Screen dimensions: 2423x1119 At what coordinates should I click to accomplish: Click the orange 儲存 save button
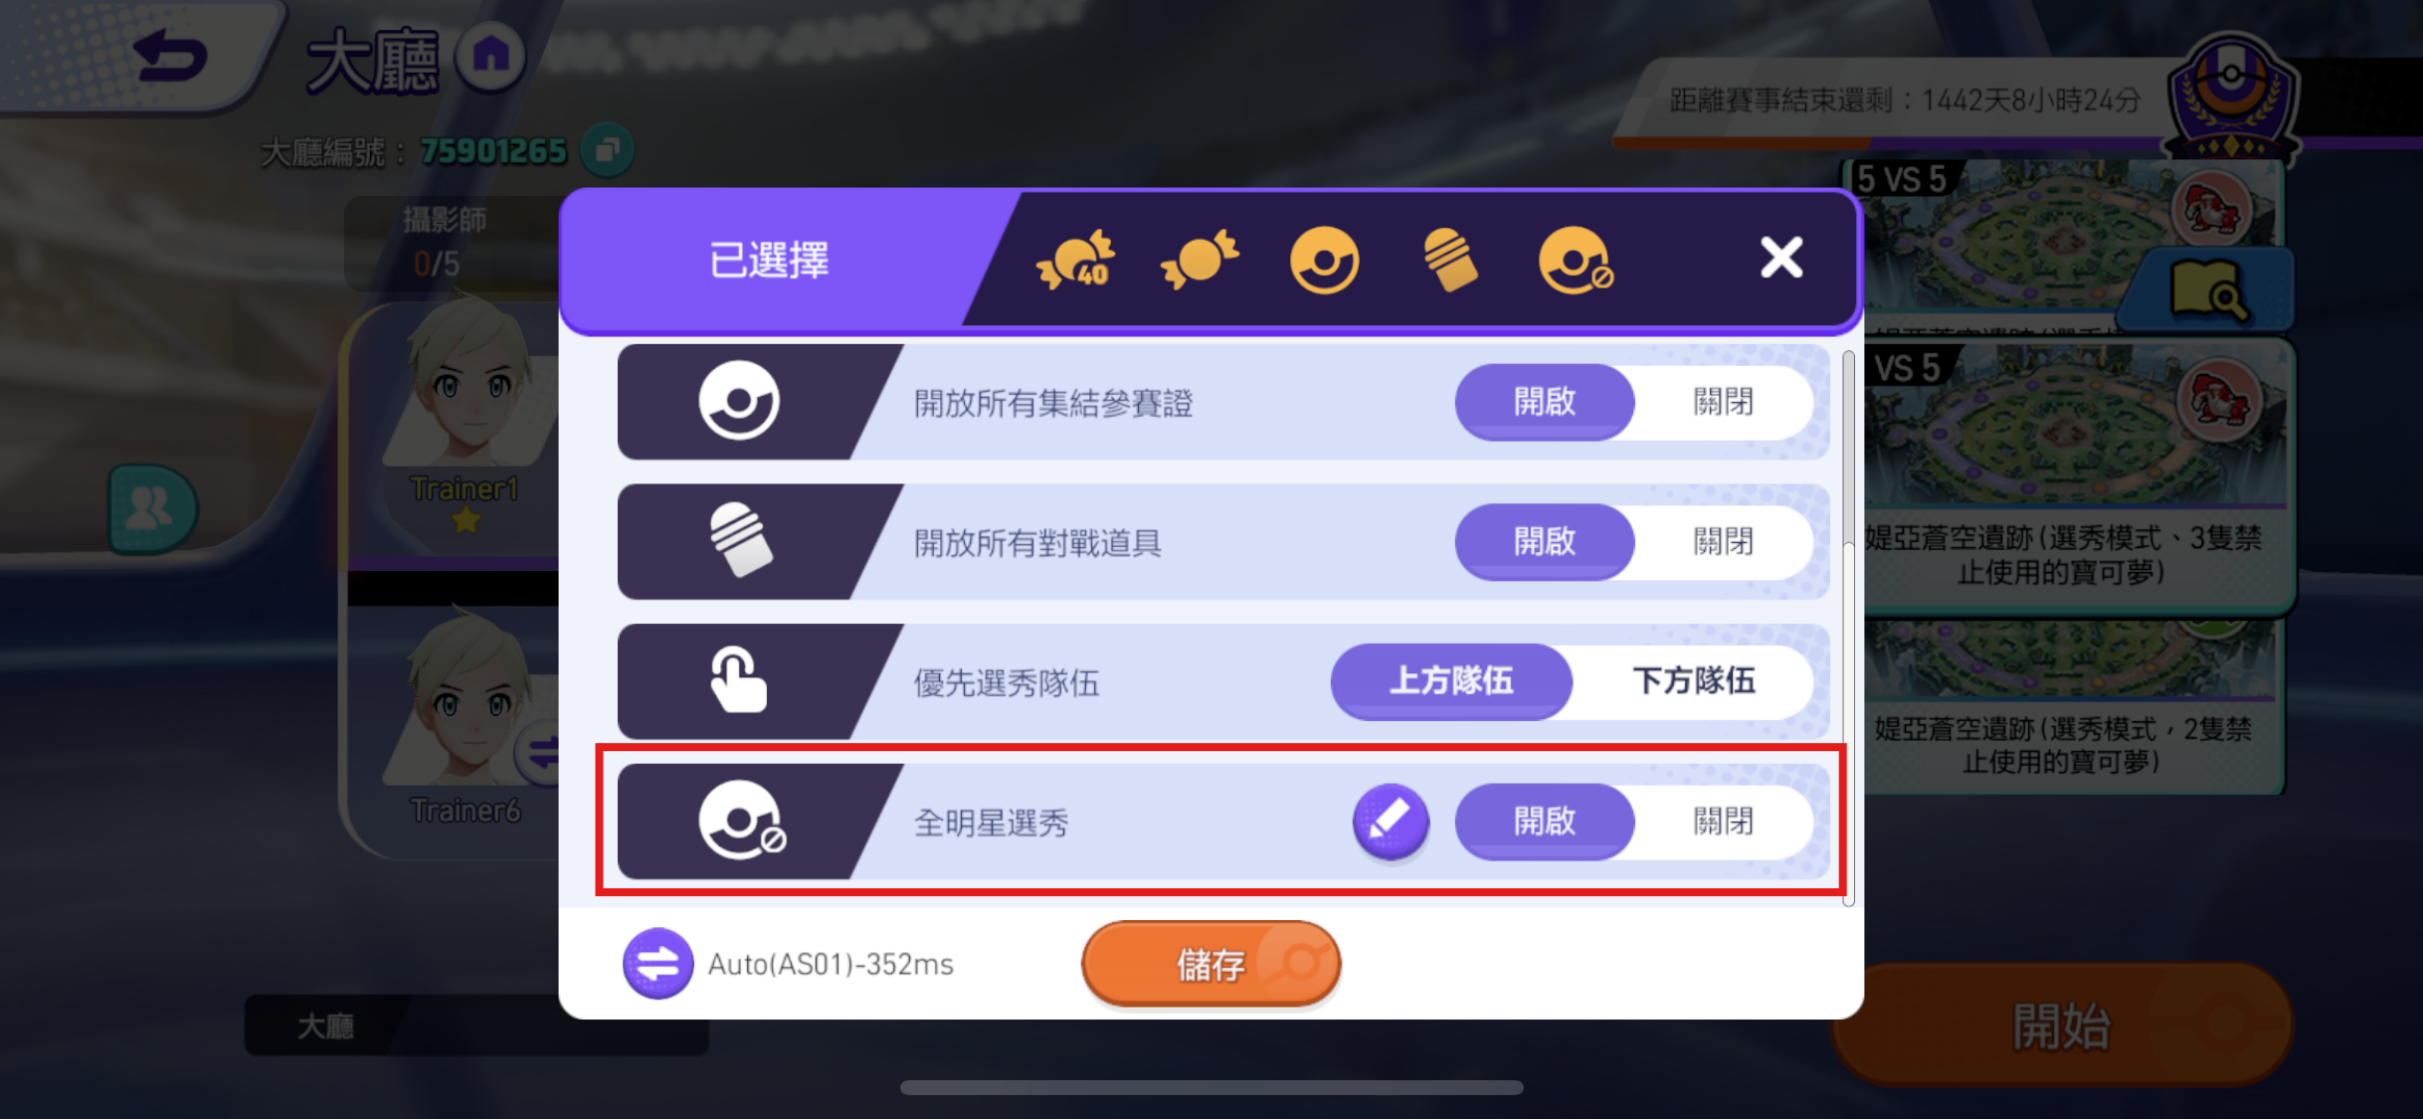pos(1211,964)
